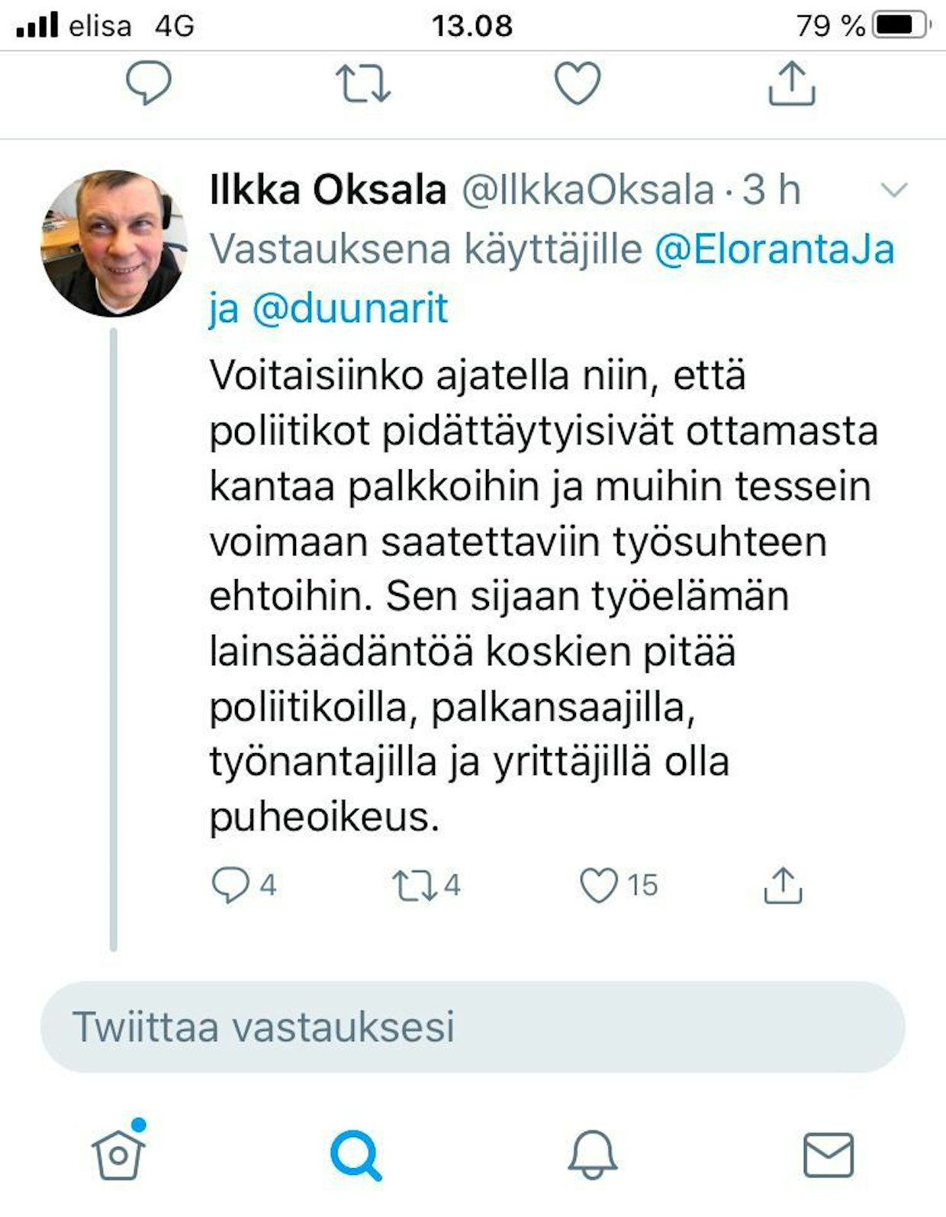Open the @duunarit profile link
Viewport: 946px width, 1217px height.
click(350, 308)
